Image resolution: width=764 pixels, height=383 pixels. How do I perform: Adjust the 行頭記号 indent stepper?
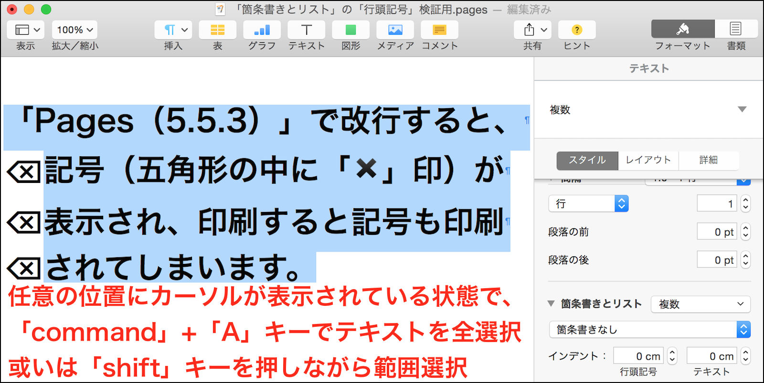[x=672, y=356]
